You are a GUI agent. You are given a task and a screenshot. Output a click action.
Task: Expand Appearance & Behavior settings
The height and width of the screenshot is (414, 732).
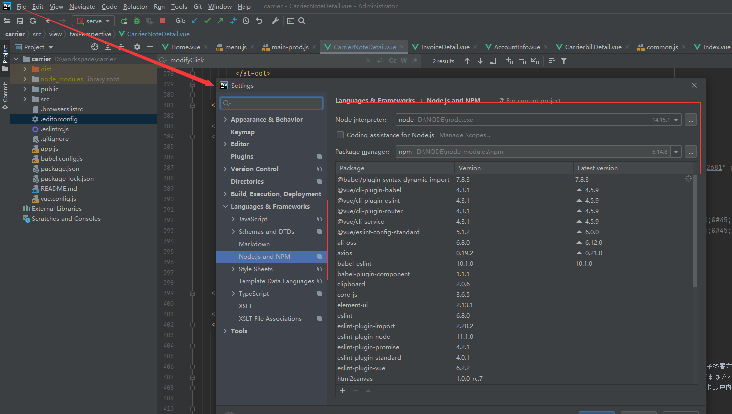point(226,120)
